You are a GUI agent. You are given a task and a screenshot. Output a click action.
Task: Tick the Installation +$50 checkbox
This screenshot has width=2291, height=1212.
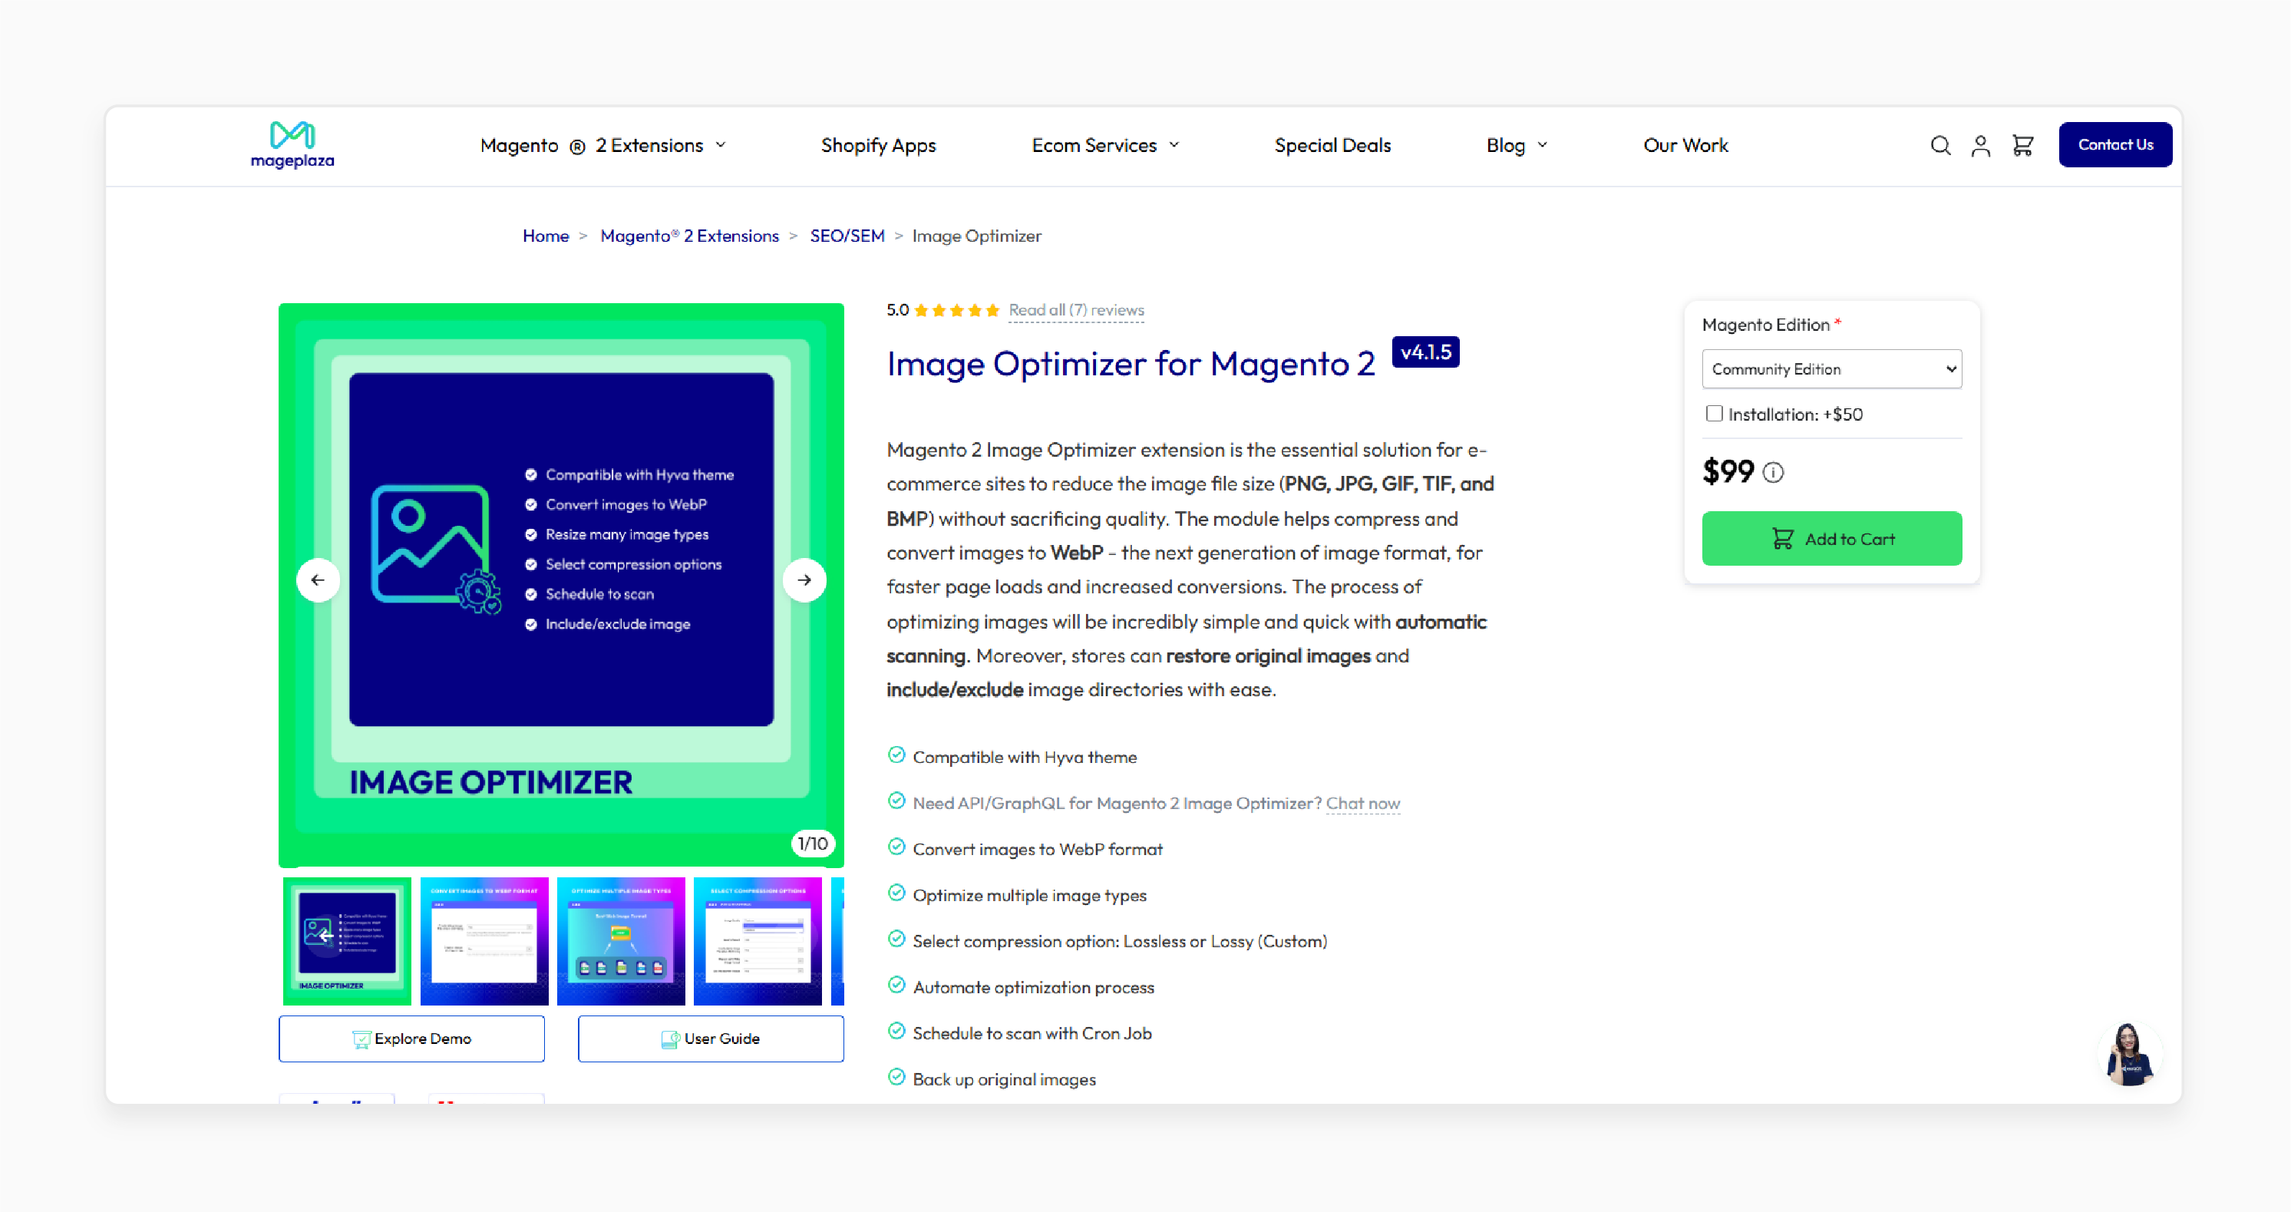click(x=1714, y=414)
